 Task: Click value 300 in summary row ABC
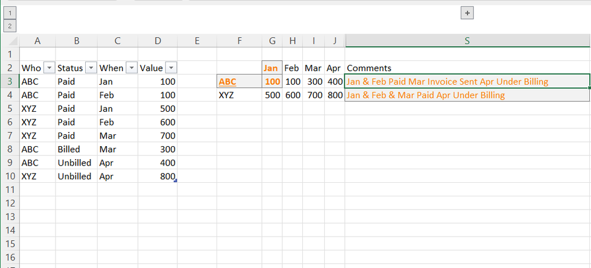pos(314,82)
